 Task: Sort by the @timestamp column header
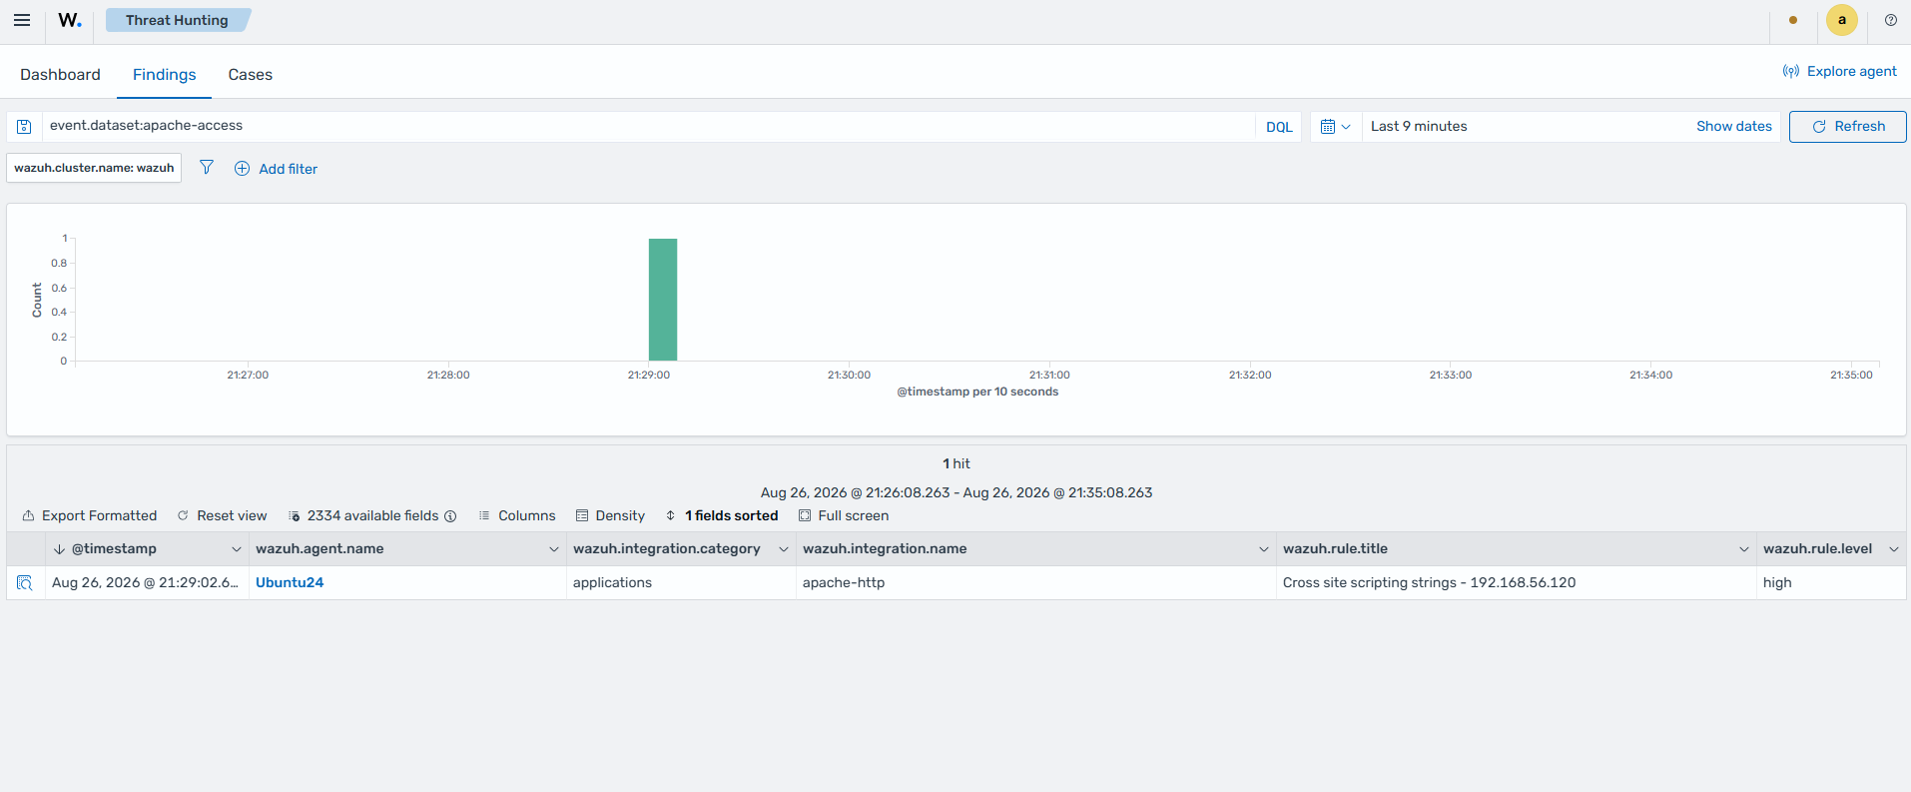(x=114, y=549)
